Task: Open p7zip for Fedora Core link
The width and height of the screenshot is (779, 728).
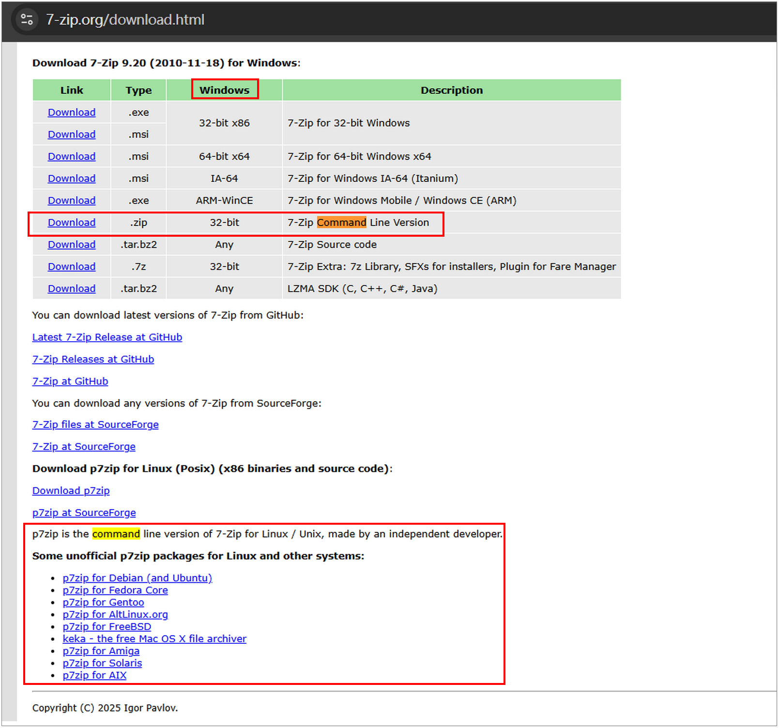Action: pos(115,590)
